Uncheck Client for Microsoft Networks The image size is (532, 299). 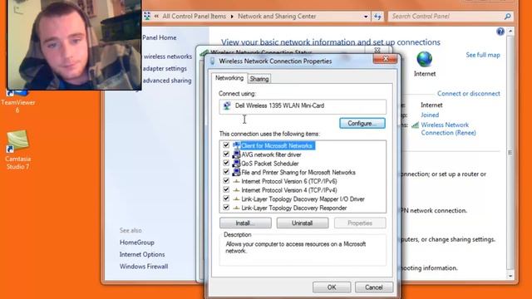click(226, 145)
